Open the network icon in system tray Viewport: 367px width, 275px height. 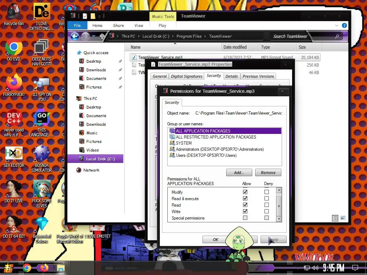(307, 268)
